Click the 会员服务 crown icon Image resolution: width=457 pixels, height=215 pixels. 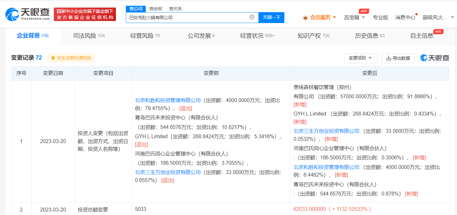pyautogui.click(x=305, y=18)
